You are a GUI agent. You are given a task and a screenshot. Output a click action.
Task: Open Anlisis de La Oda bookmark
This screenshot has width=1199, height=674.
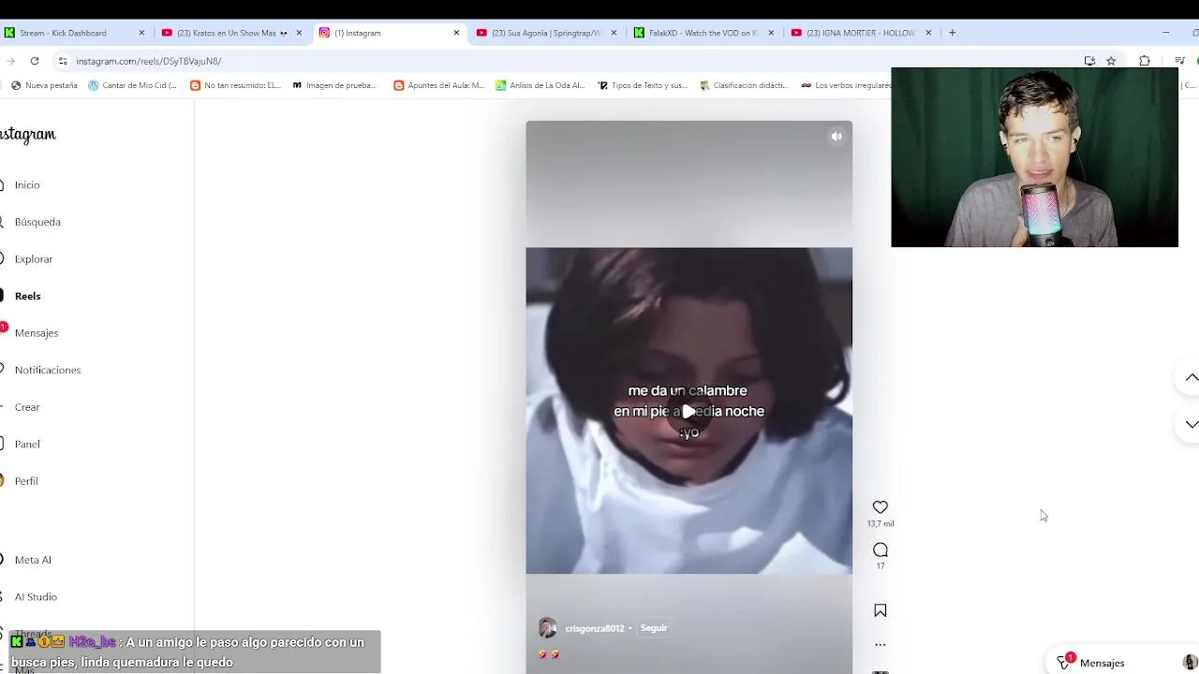[x=540, y=85]
